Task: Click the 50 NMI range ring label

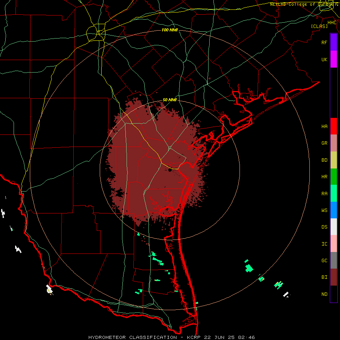Action: (x=170, y=100)
